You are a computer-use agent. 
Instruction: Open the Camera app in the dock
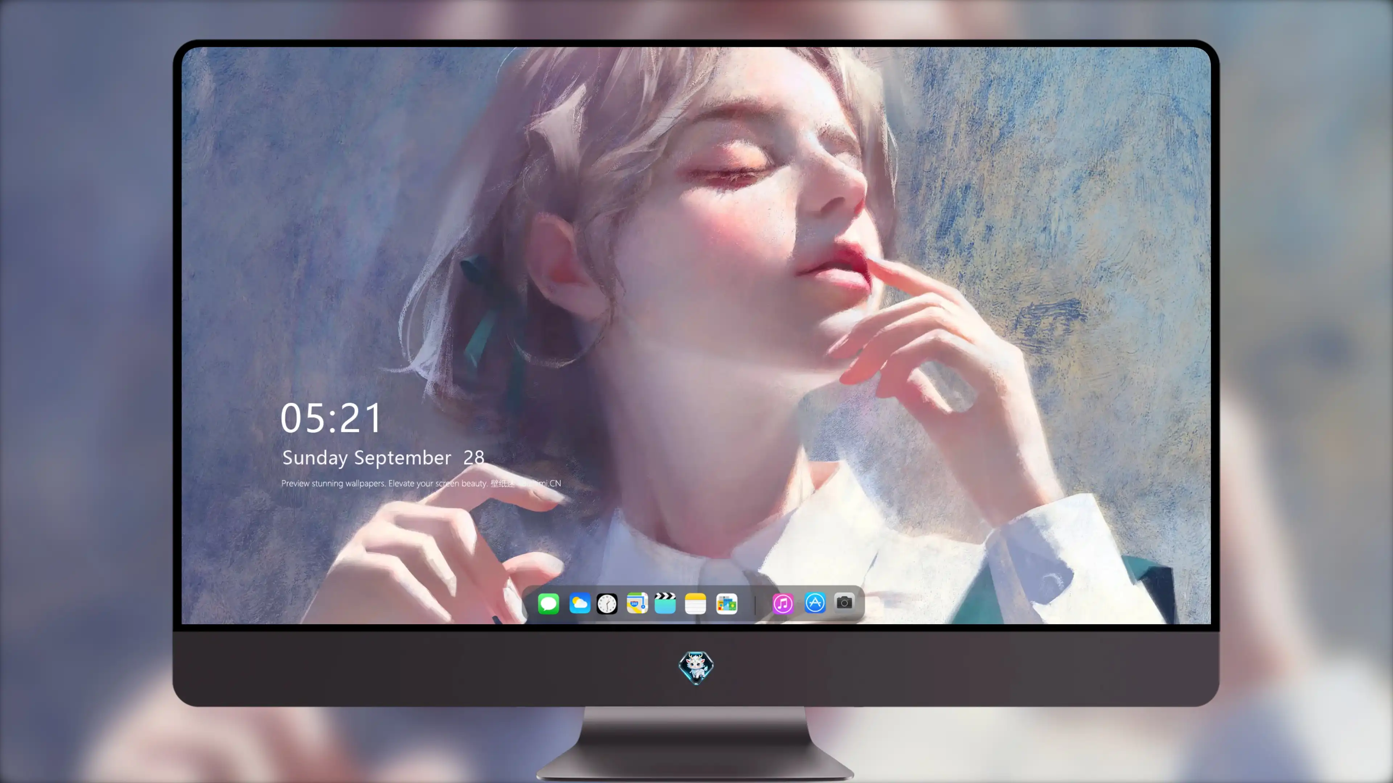click(844, 602)
